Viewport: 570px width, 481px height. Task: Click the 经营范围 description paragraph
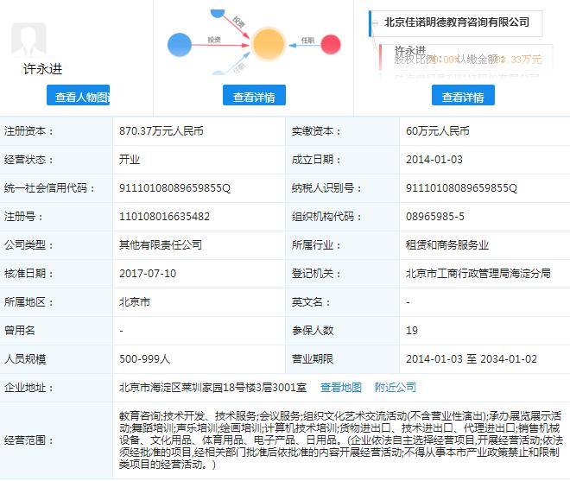click(340, 440)
